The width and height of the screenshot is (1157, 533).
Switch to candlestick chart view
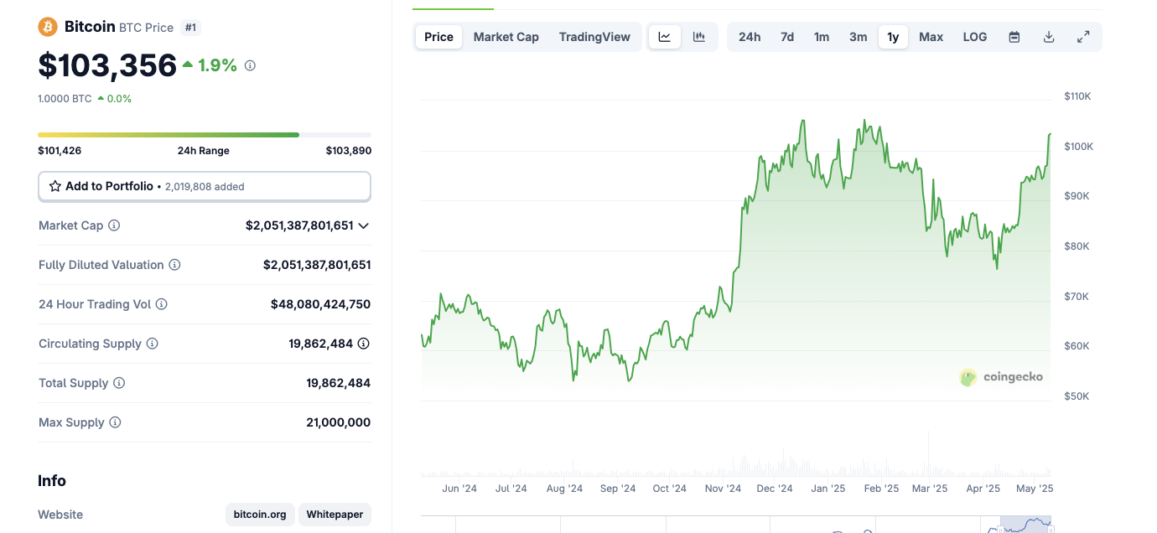click(x=699, y=37)
